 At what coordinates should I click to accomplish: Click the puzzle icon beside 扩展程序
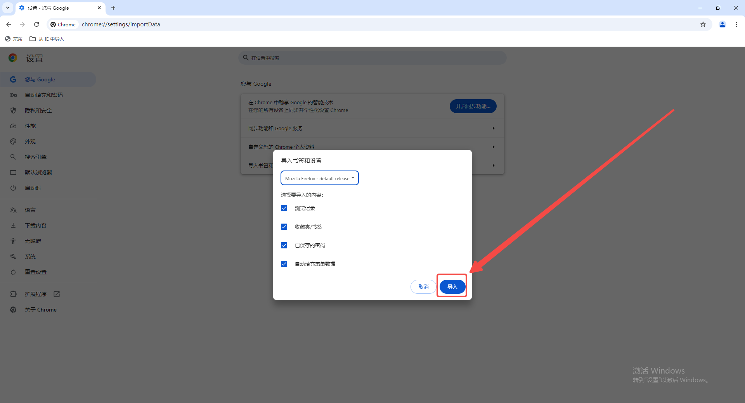(13, 294)
